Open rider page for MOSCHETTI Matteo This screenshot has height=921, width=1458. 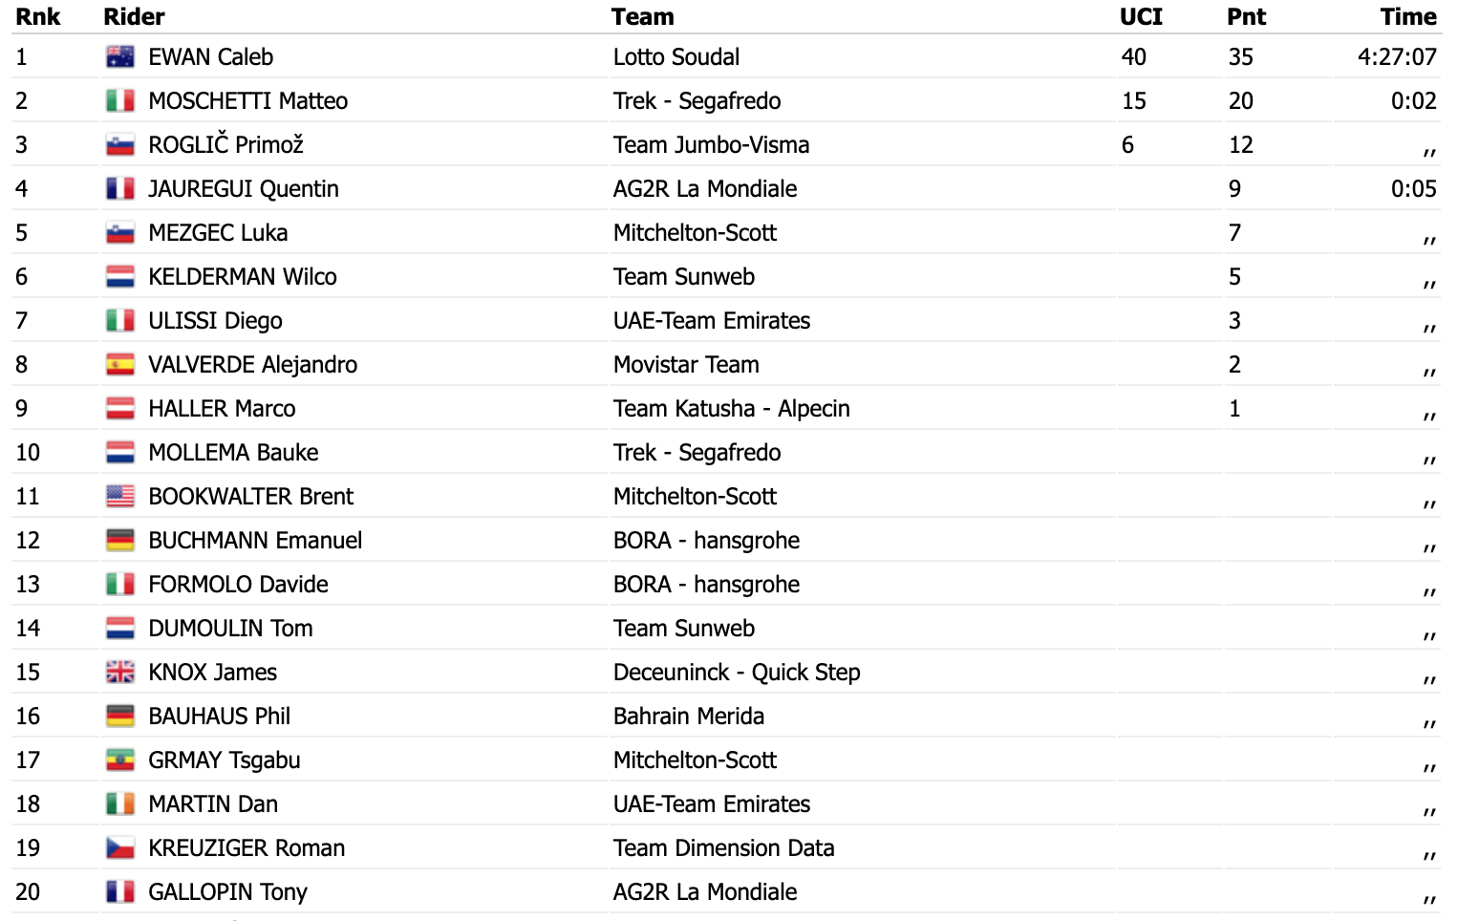248,101
